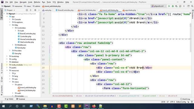The height and width of the screenshot is (109, 194).
Task: Open the Database side tool window
Action: (193, 15)
